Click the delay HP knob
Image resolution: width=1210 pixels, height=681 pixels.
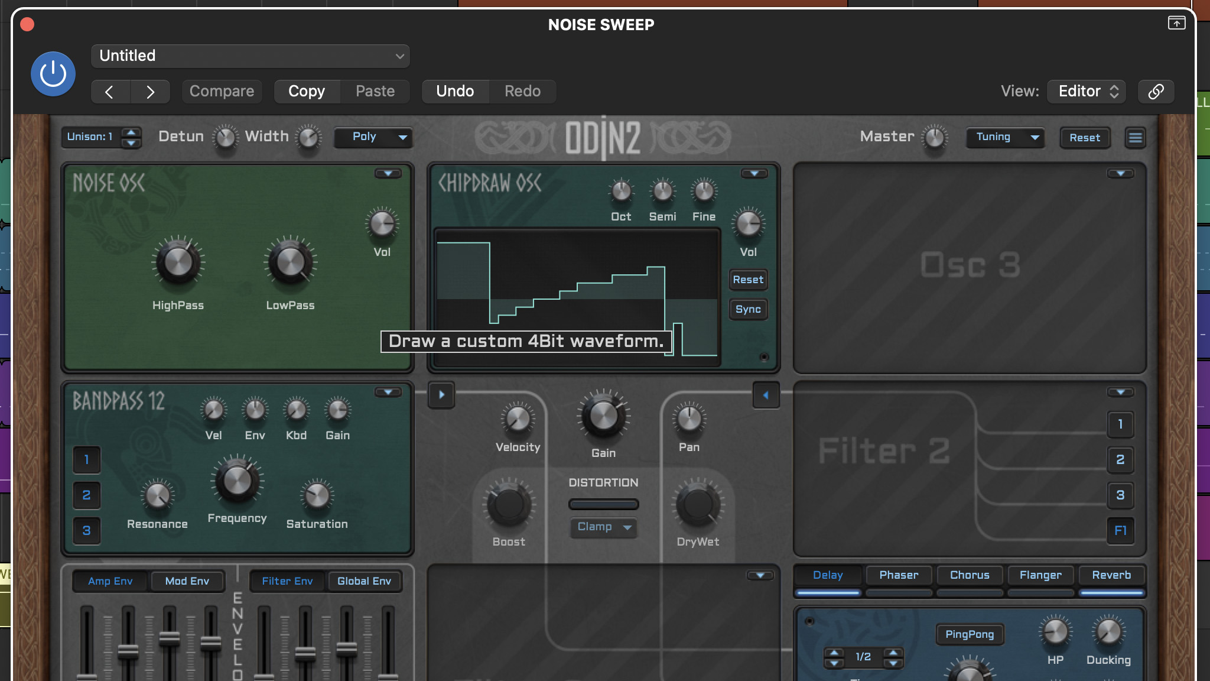1055,631
